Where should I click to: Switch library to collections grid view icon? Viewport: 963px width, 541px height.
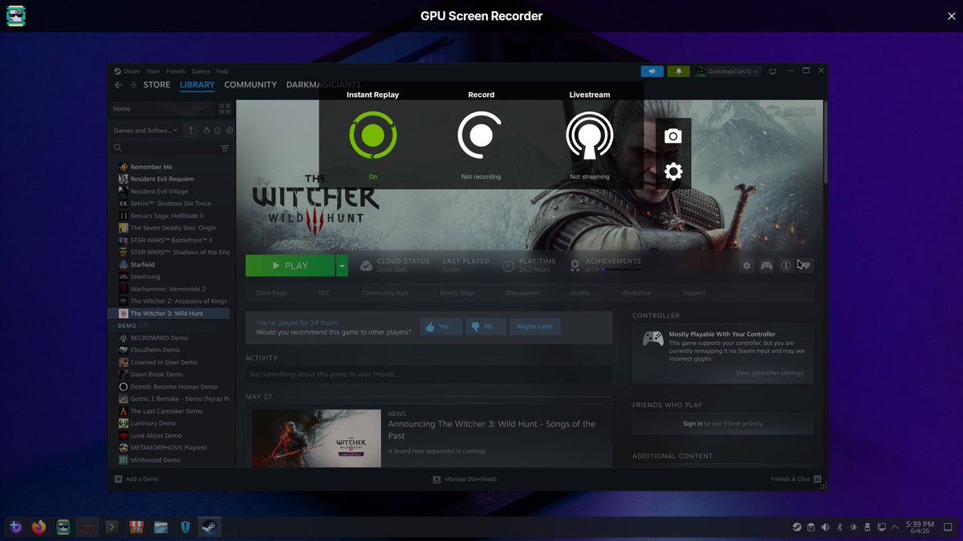coord(225,108)
